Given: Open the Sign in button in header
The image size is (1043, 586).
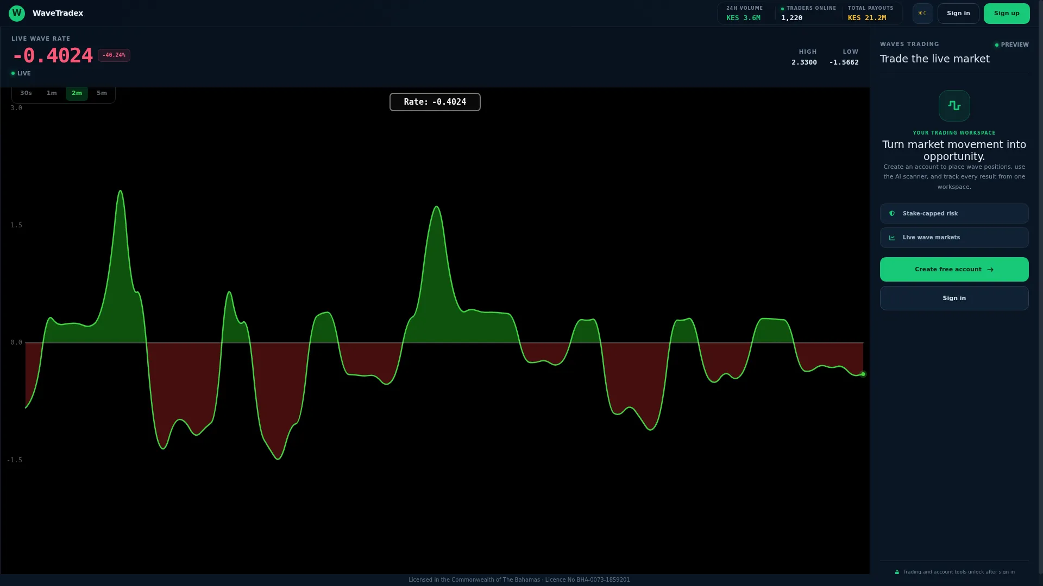Looking at the screenshot, I should pos(958,14).
